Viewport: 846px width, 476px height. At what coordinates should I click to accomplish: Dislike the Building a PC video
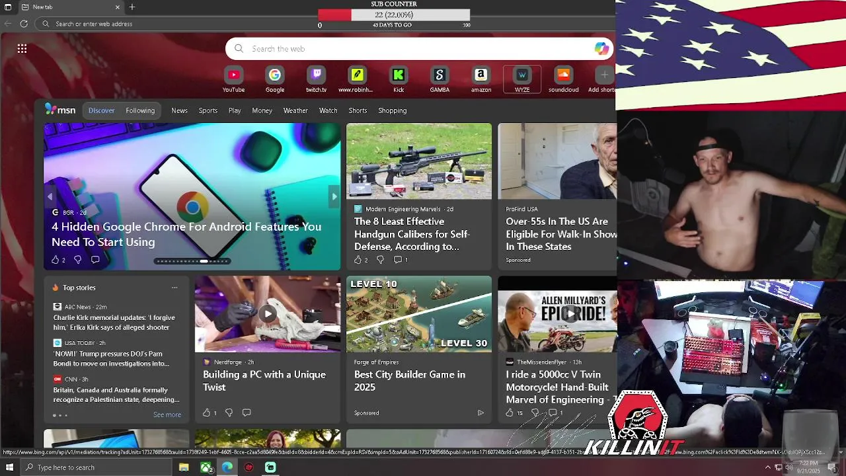[x=229, y=413]
